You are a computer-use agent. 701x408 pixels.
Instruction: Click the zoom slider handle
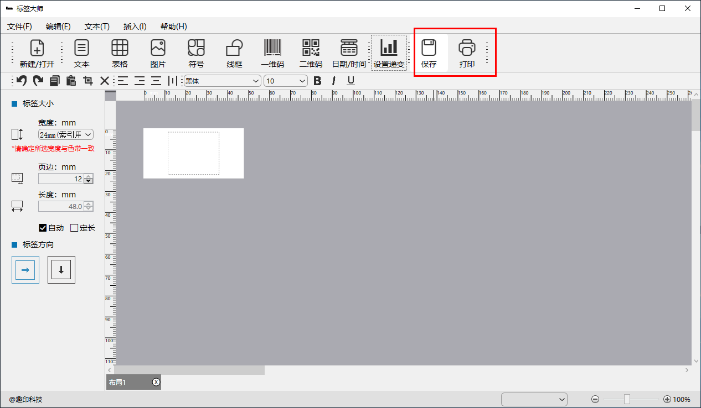pyautogui.click(x=627, y=399)
